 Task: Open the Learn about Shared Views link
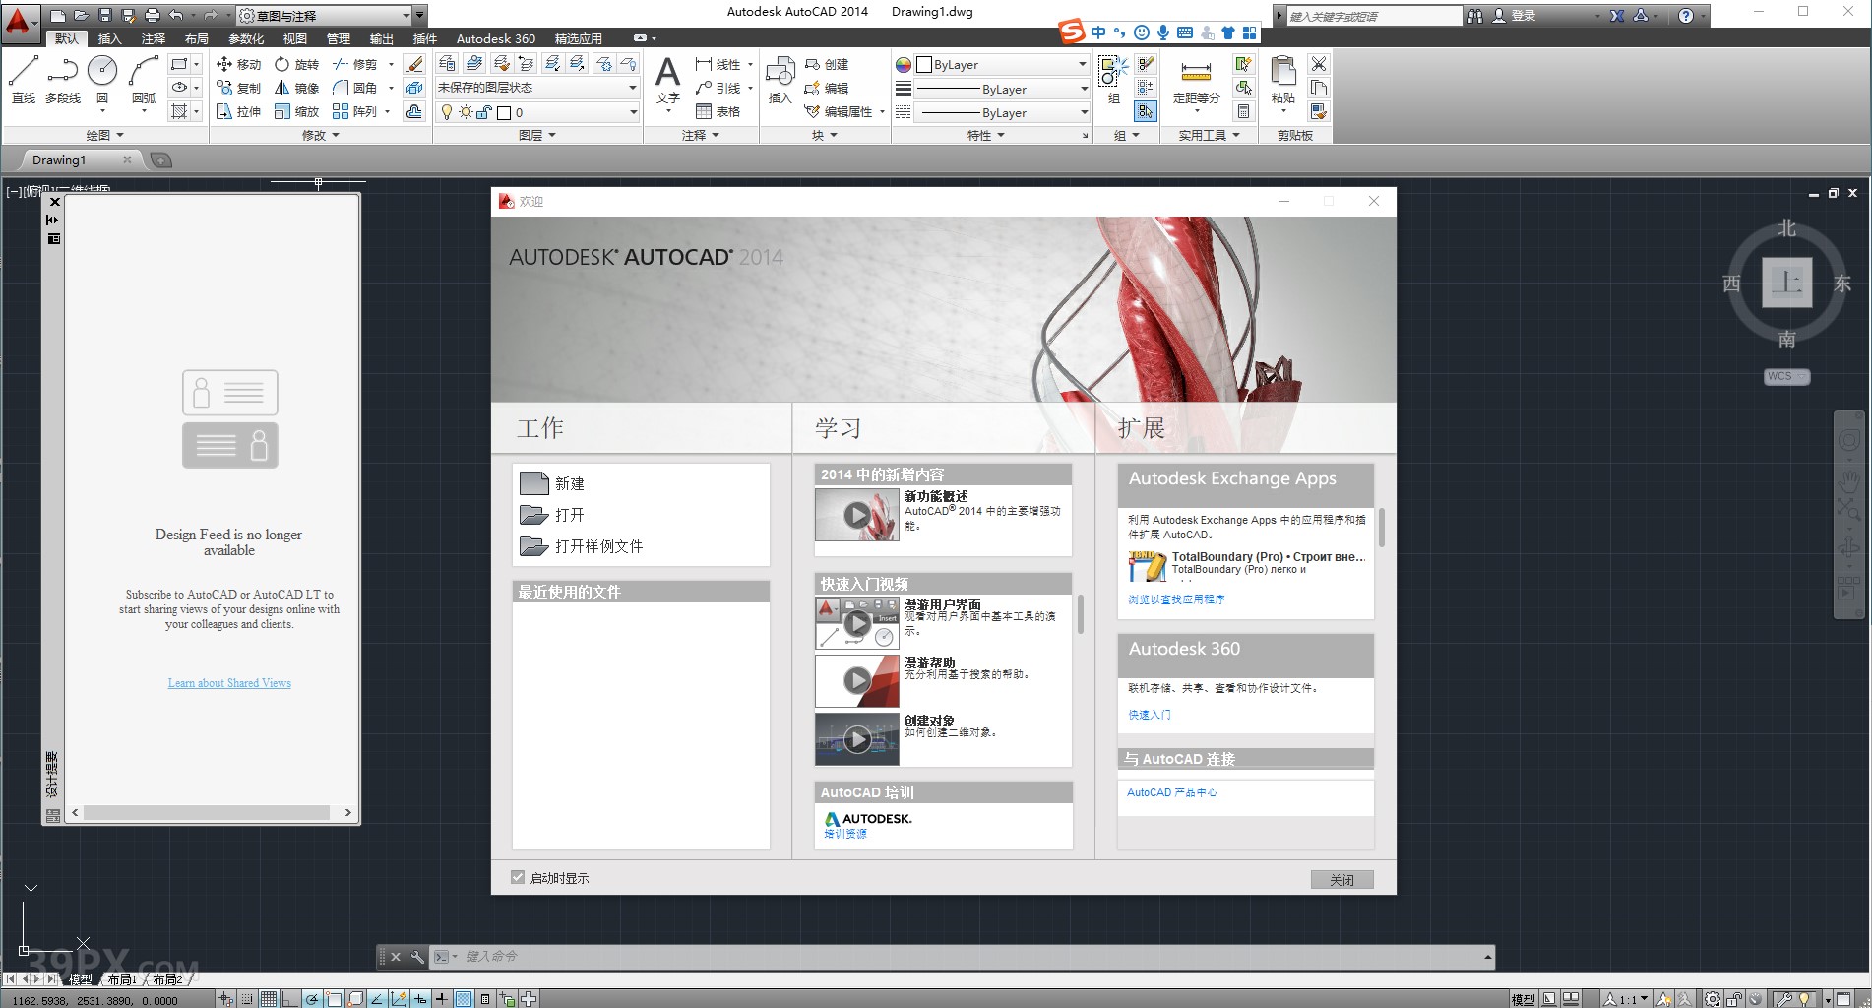point(229,682)
